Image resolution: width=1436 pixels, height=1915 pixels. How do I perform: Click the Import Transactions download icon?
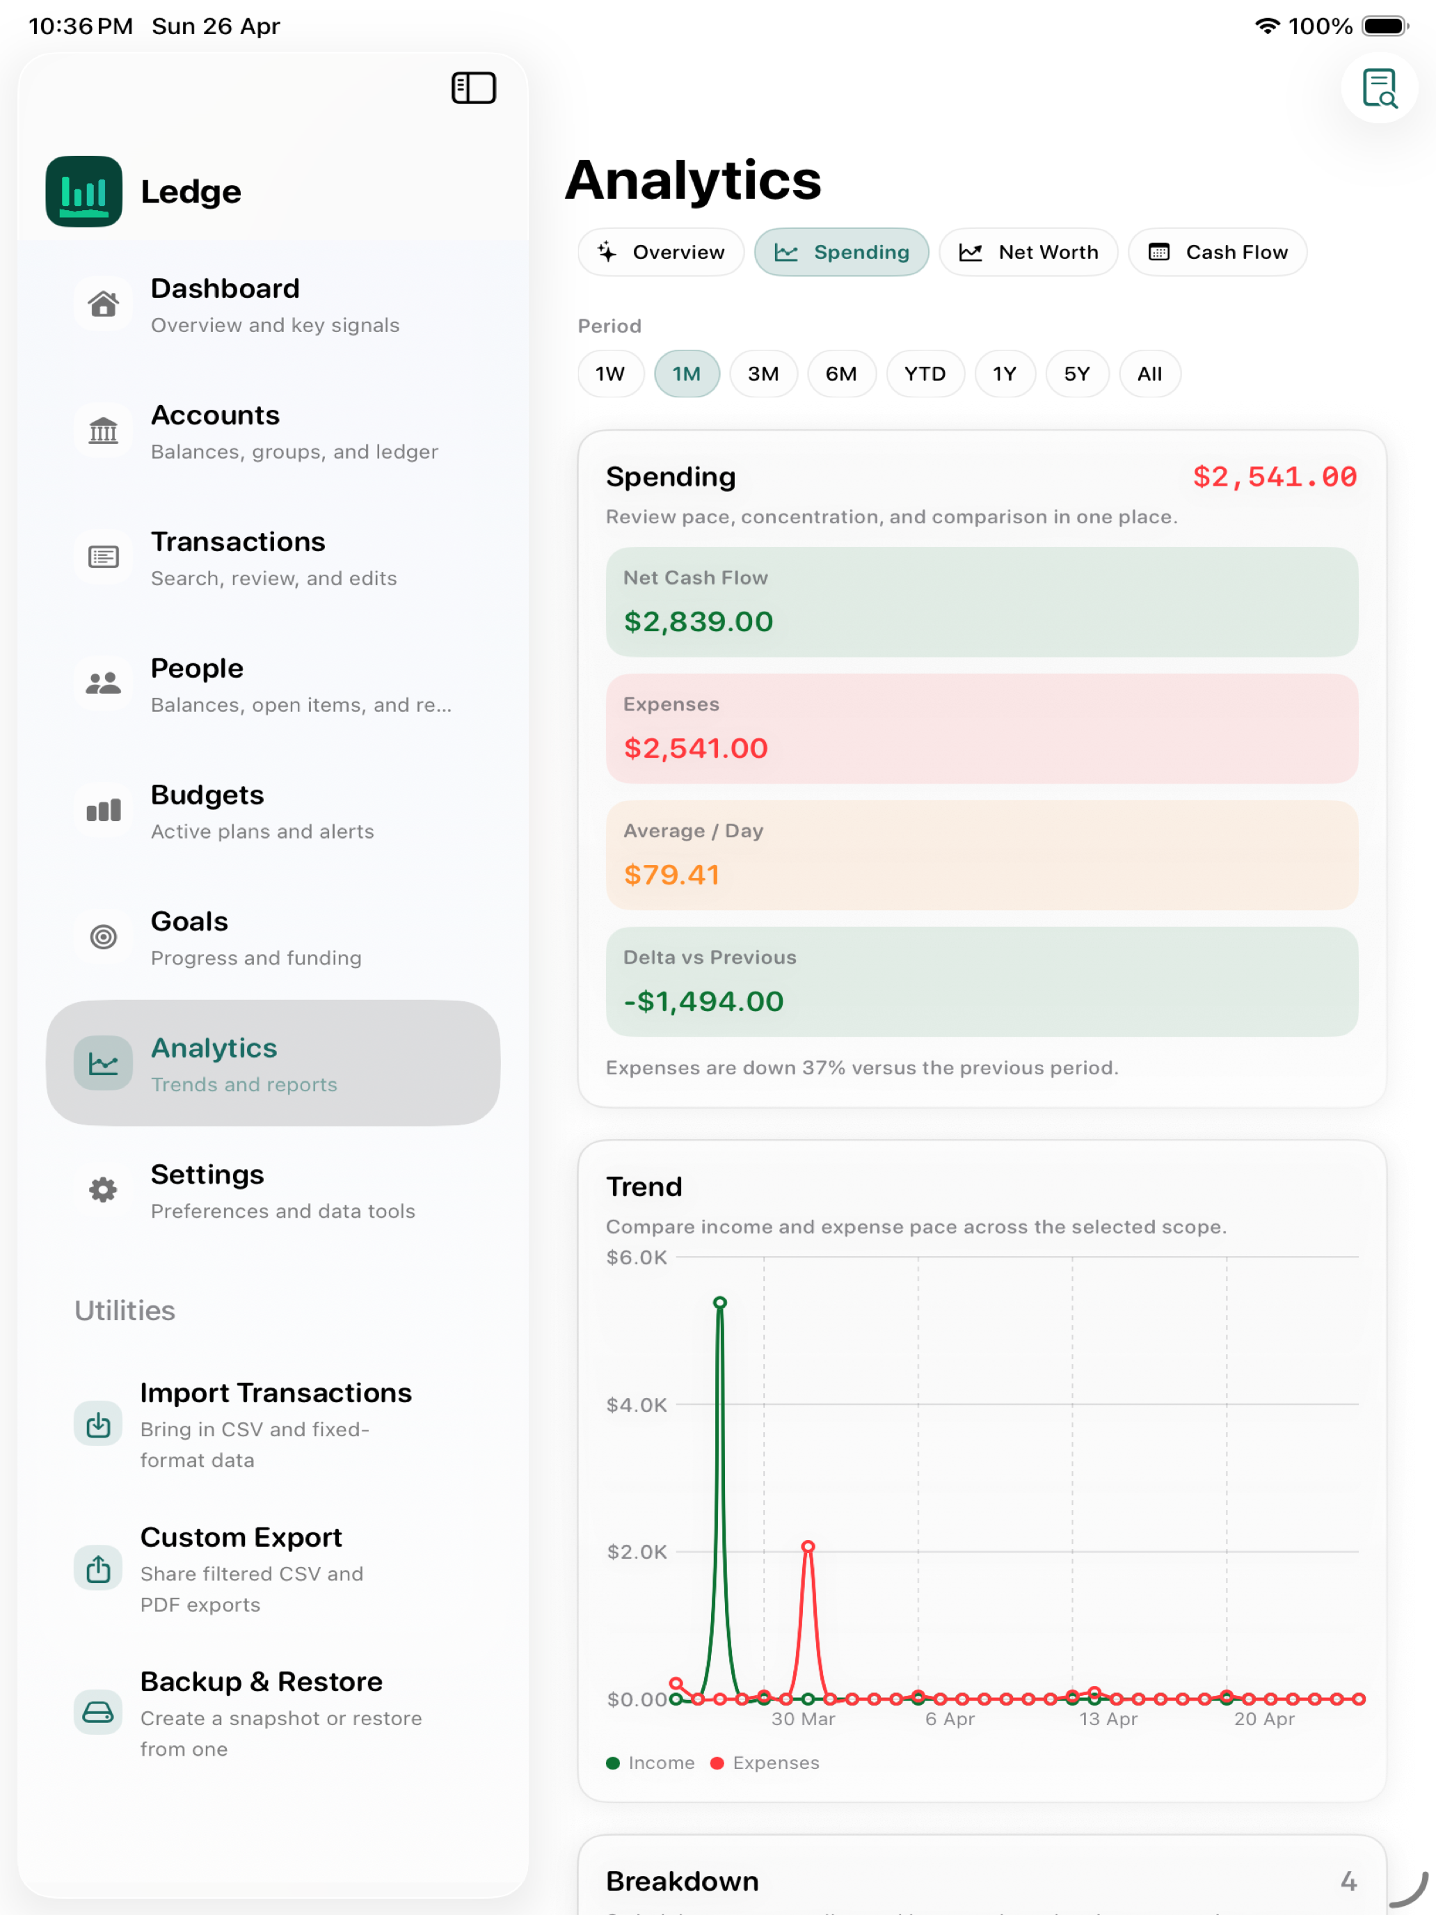(x=98, y=1424)
